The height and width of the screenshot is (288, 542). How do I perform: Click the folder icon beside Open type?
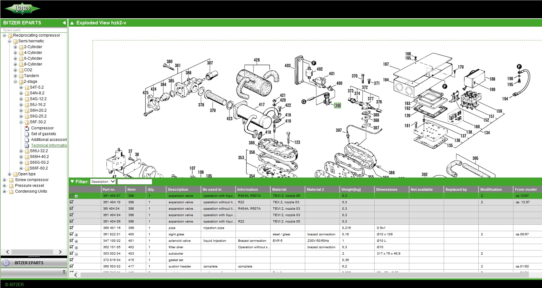pos(15,174)
